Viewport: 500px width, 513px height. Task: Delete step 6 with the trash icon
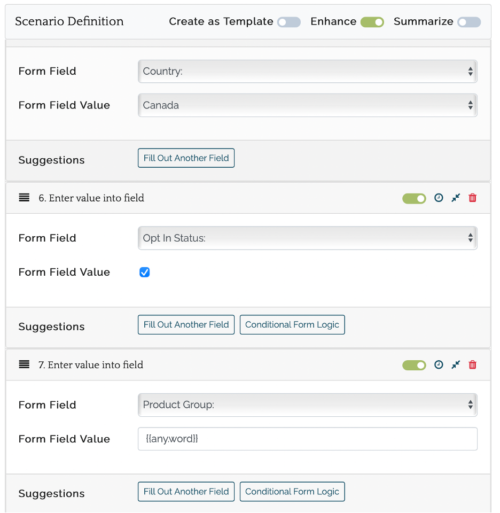472,198
